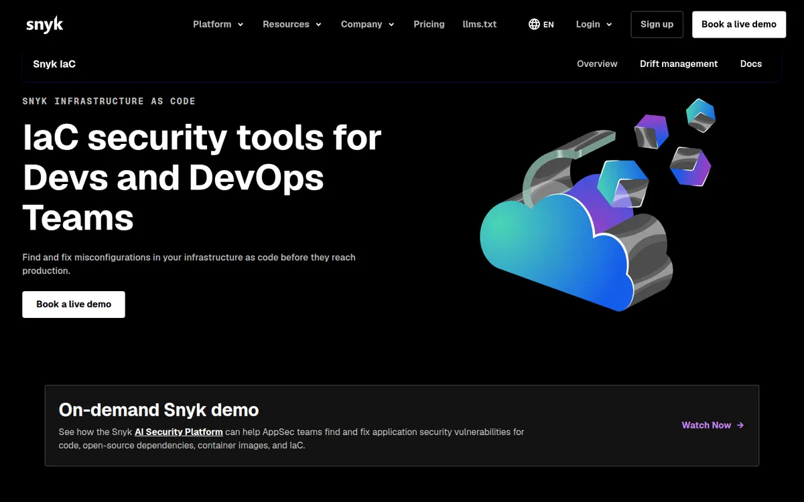Open the Resources menu

click(292, 24)
